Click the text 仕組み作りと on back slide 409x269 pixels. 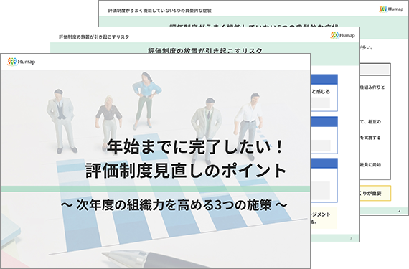pos(372,88)
